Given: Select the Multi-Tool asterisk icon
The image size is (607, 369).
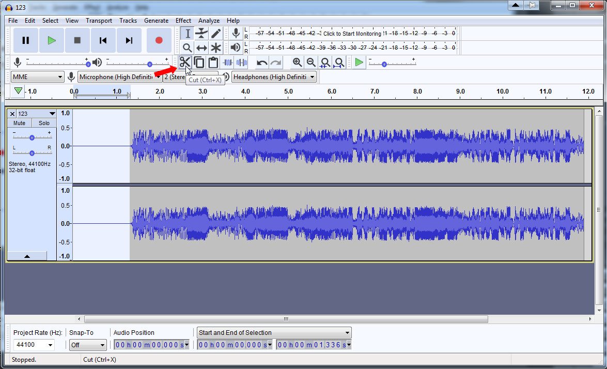Looking at the screenshot, I should 215,48.
